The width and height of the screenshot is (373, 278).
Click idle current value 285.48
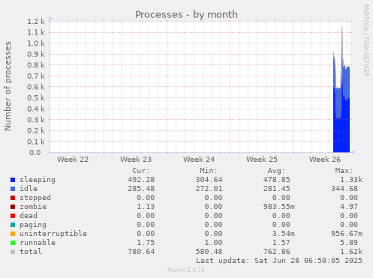tap(141, 189)
